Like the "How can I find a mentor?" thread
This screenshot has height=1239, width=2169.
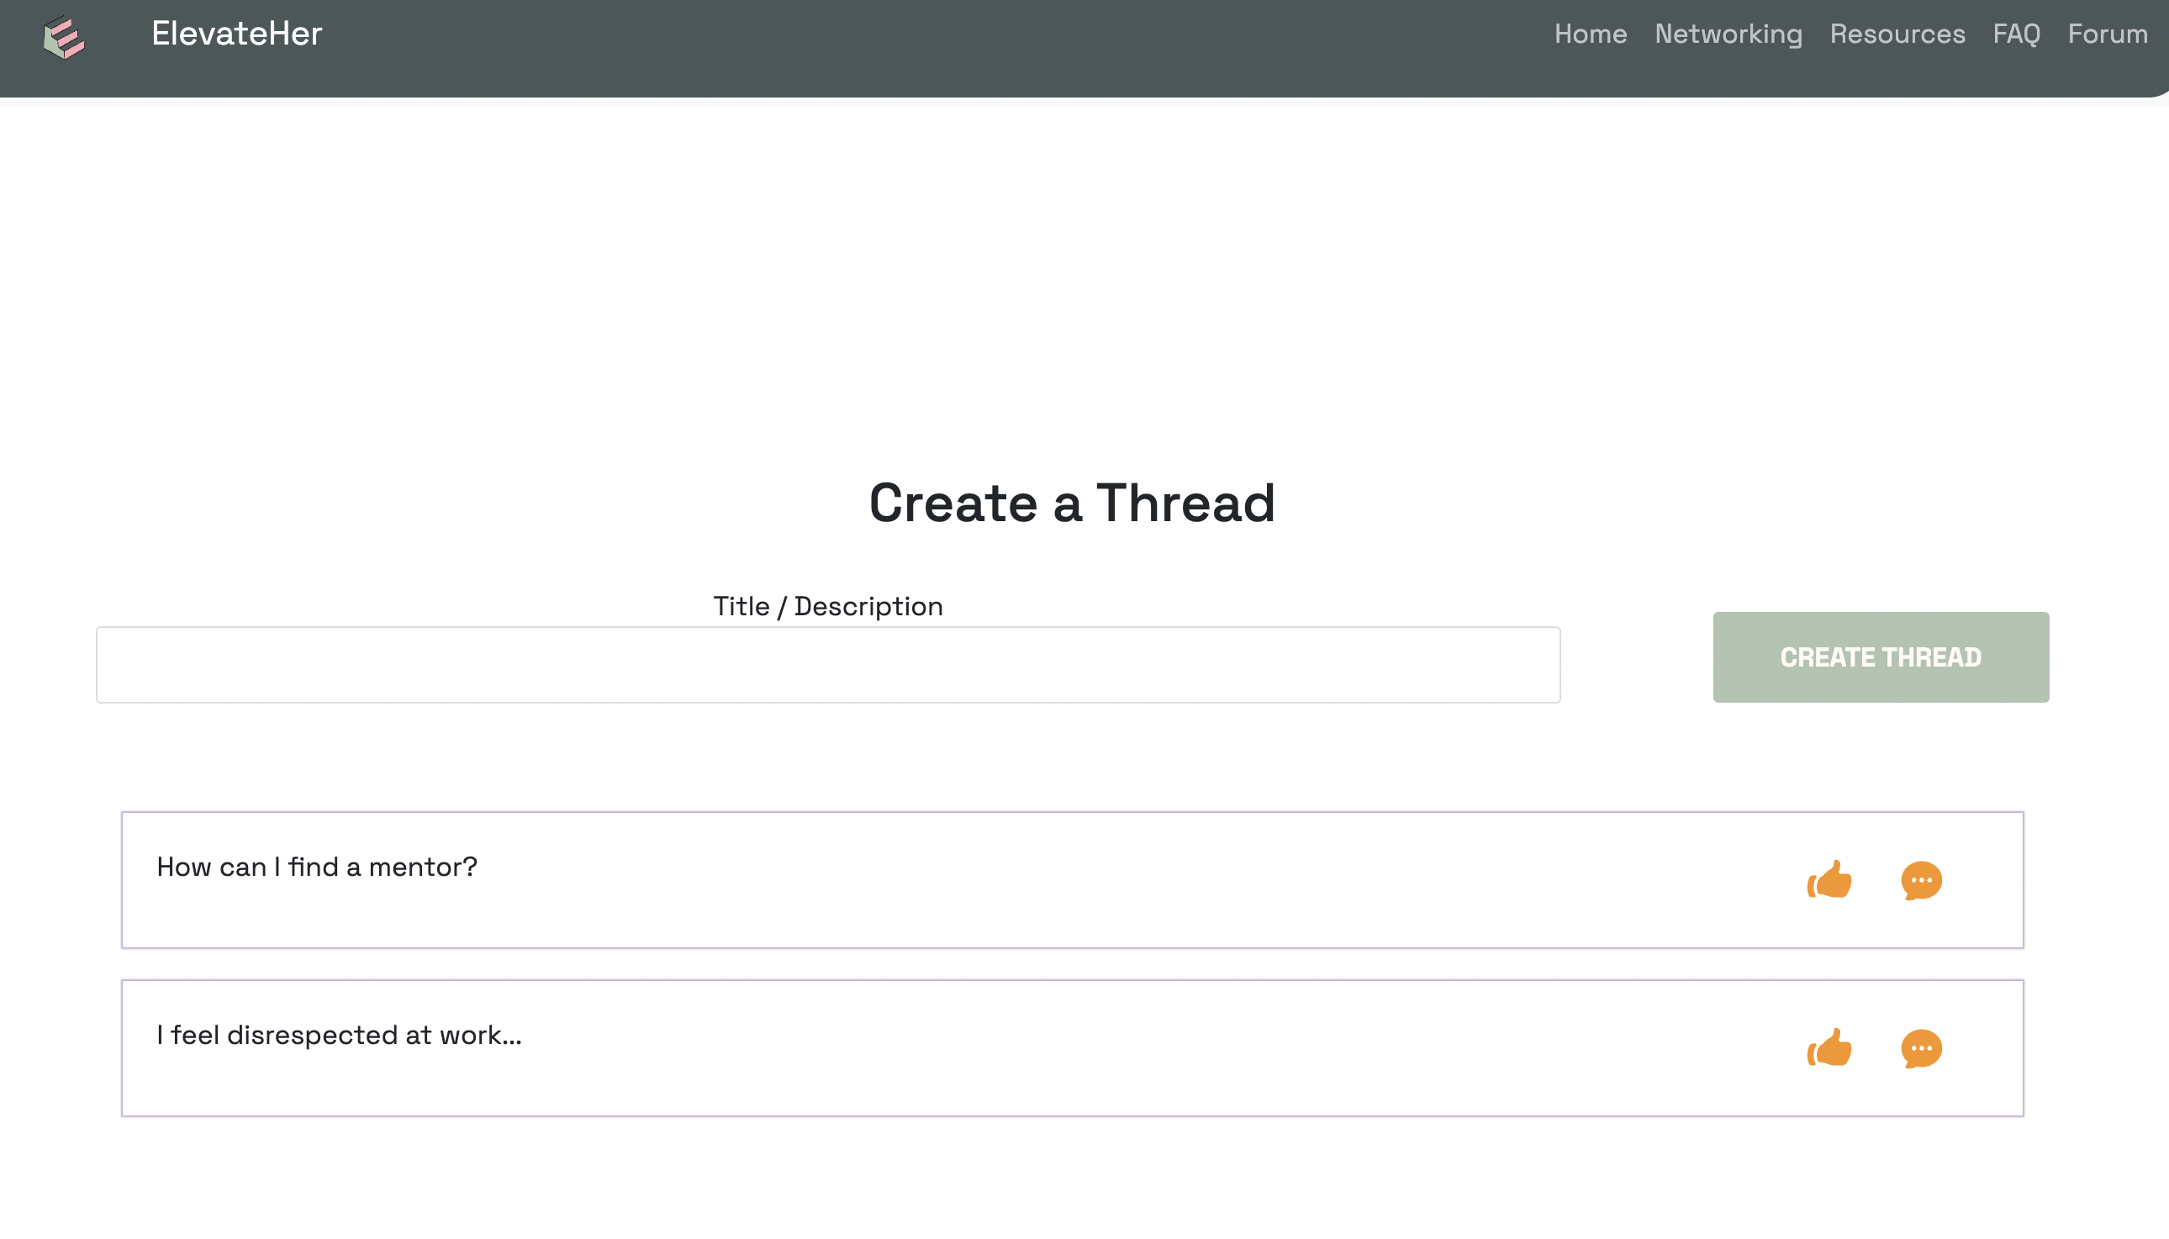(x=1829, y=879)
